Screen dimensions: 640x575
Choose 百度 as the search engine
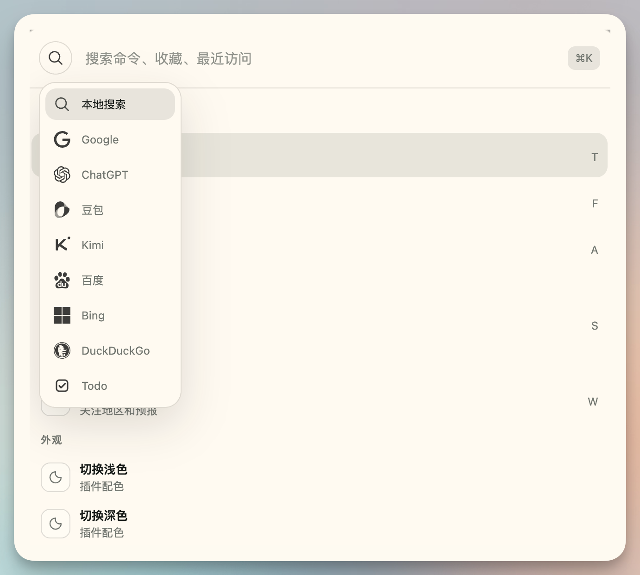click(x=110, y=280)
